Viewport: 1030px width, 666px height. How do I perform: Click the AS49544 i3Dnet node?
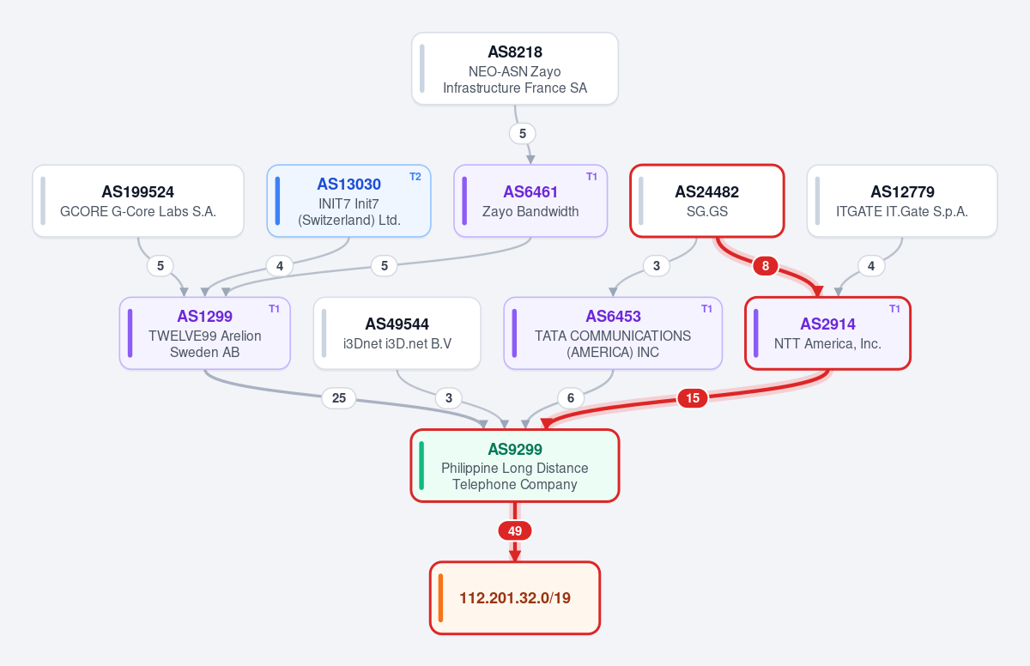tap(397, 333)
